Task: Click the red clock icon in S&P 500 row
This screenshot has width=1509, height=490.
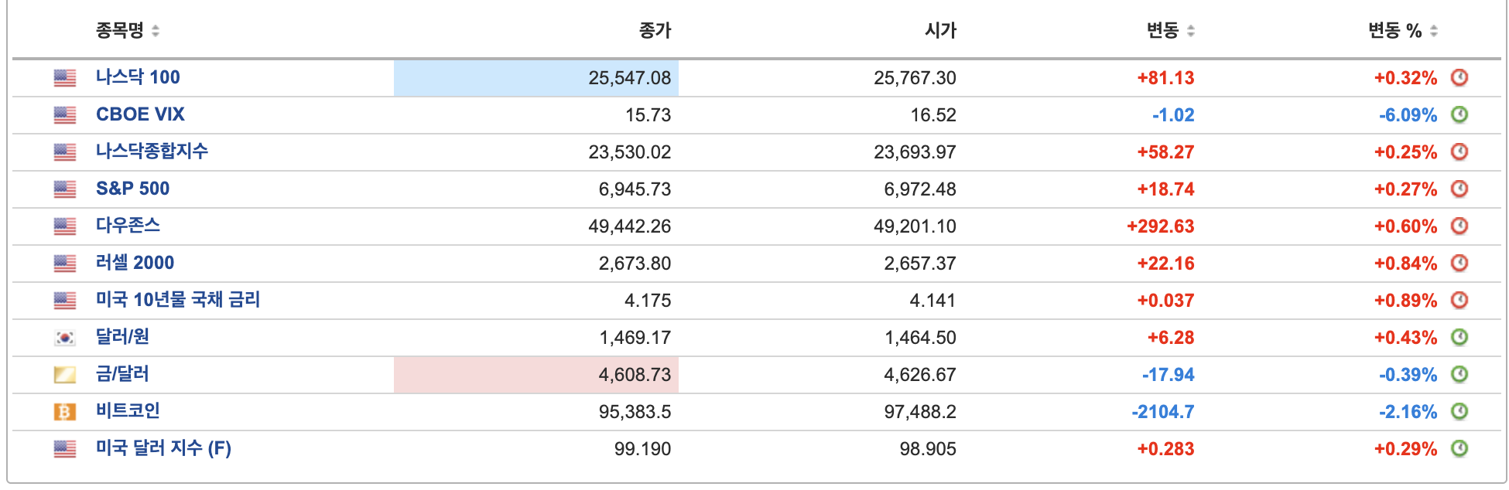Action: [x=1459, y=189]
